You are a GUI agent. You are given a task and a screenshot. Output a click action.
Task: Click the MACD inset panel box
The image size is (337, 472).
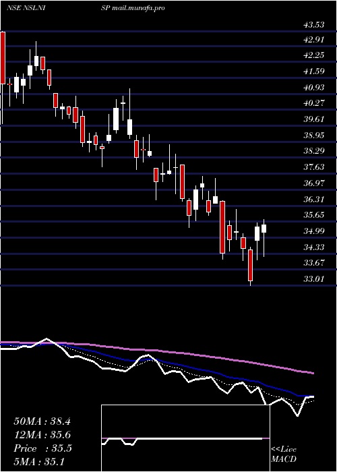[185, 438]
